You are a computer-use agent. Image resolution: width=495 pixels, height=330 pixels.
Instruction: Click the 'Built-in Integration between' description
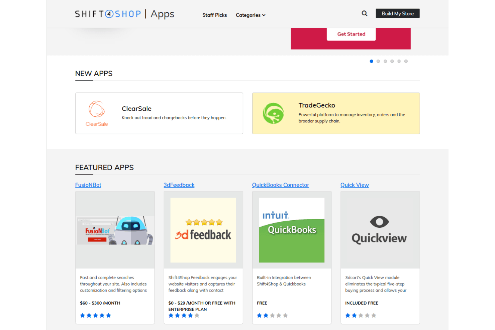point(284,281)
